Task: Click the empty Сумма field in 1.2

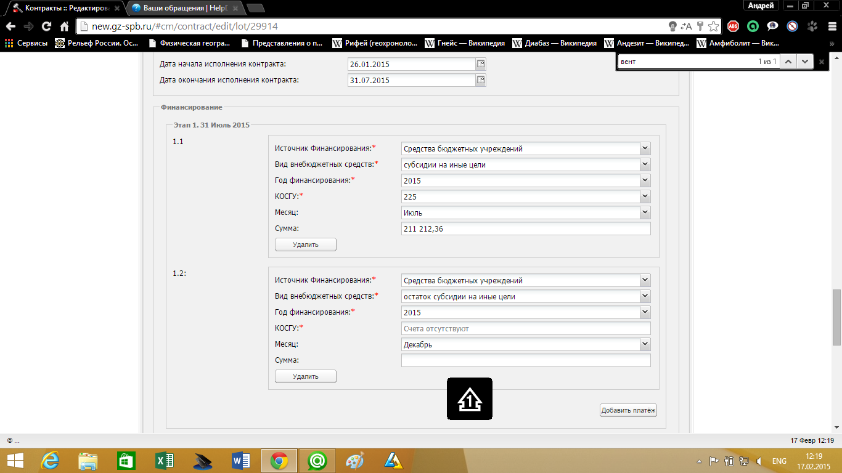Action: pyautogui.click(x=526, y=360)
